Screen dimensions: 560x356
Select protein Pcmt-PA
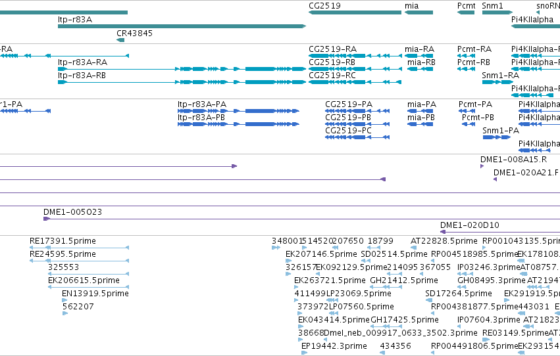pyautogui.click(x=467, y=111)
